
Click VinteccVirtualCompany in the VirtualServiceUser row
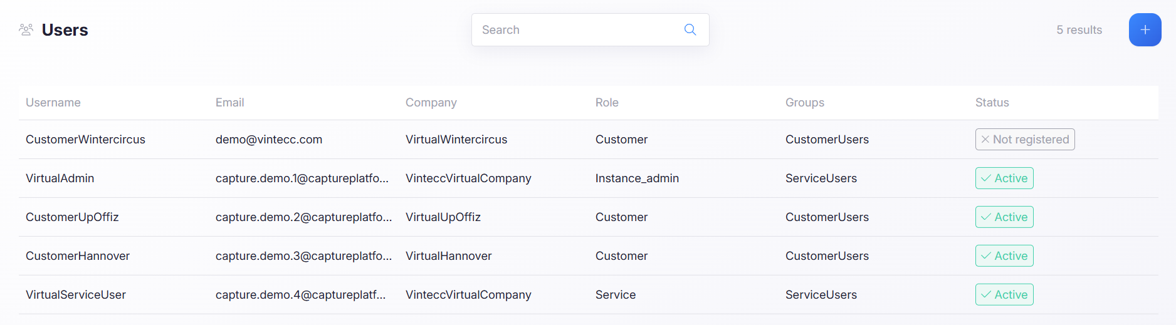[468, 295]
